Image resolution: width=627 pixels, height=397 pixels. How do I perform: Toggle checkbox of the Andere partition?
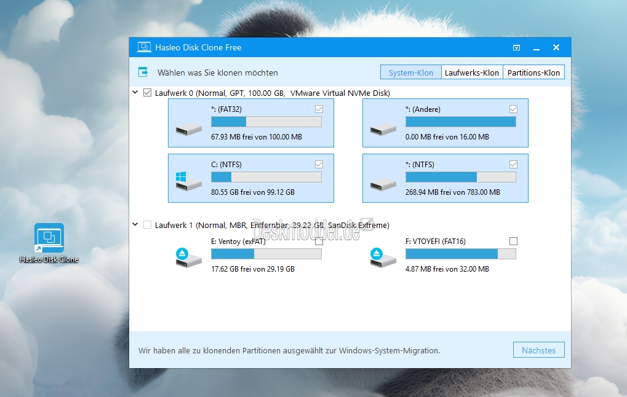[x=513, y=109]
